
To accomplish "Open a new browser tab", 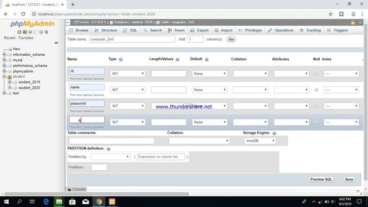I will click(x=72, y=5).
